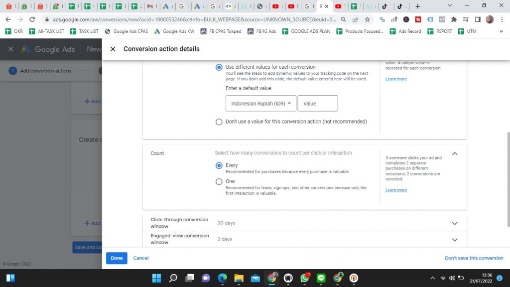Bookmark this page with the star icon

click(367, 19)
